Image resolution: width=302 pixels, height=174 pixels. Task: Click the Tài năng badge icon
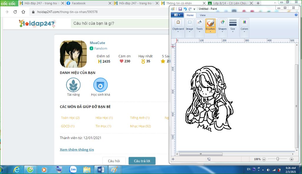coord(73,85)
